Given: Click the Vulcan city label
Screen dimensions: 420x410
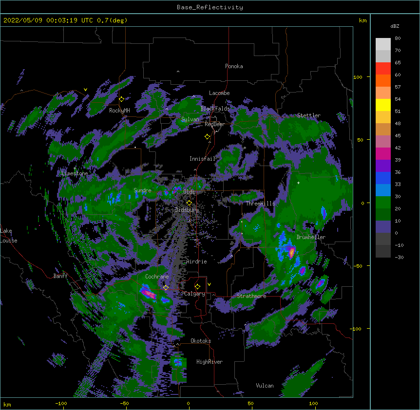Looking at the screenshot, I should click(265, 386).
